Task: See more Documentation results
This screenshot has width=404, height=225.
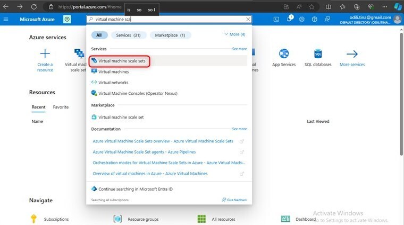Action: click(x=239, y=129)
